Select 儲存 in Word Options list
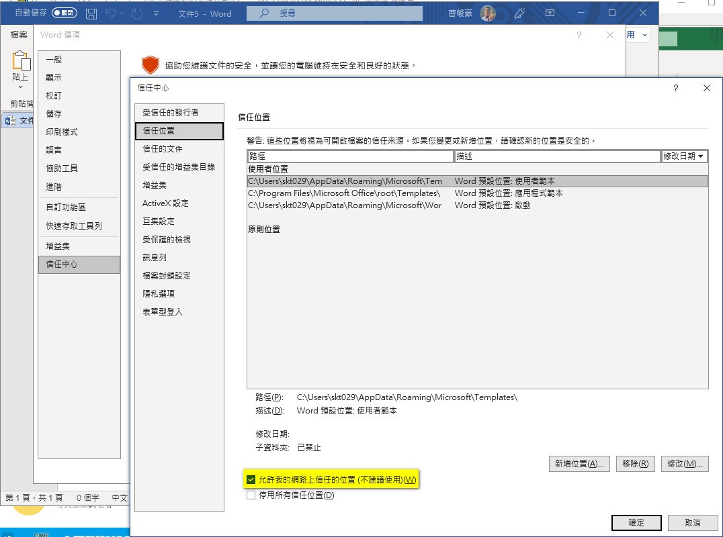 point(79,113)
